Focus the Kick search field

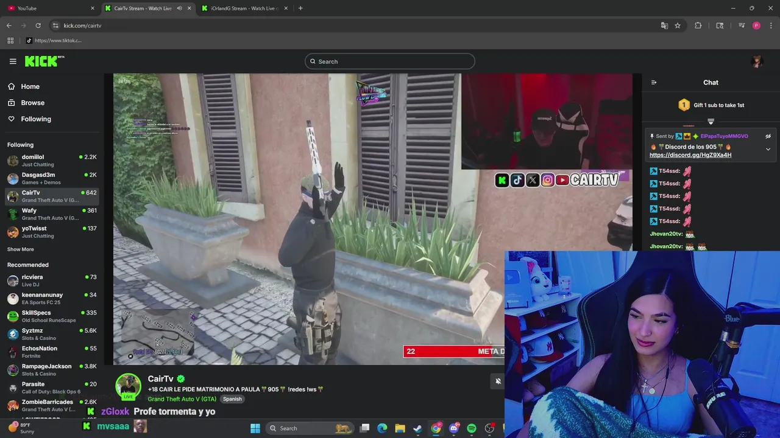[390, 61]
